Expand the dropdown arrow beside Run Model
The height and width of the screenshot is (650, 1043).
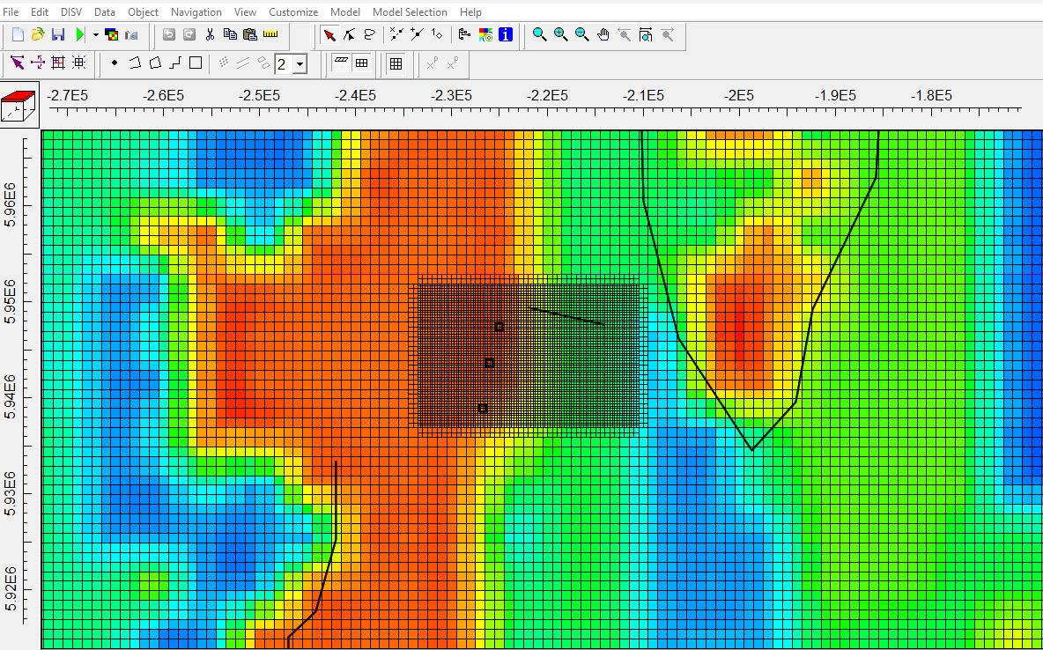coord(95,34)
